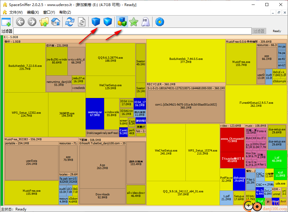The height and width of the screenshot is (212, 288).
Task: Select the MusicFree.exe 155.9MB block
Action: (31, 192)
